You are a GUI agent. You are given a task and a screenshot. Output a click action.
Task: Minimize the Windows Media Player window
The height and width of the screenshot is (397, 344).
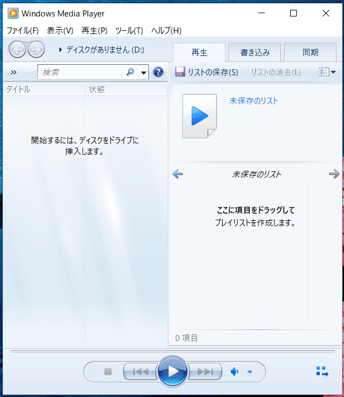(262, 13)
